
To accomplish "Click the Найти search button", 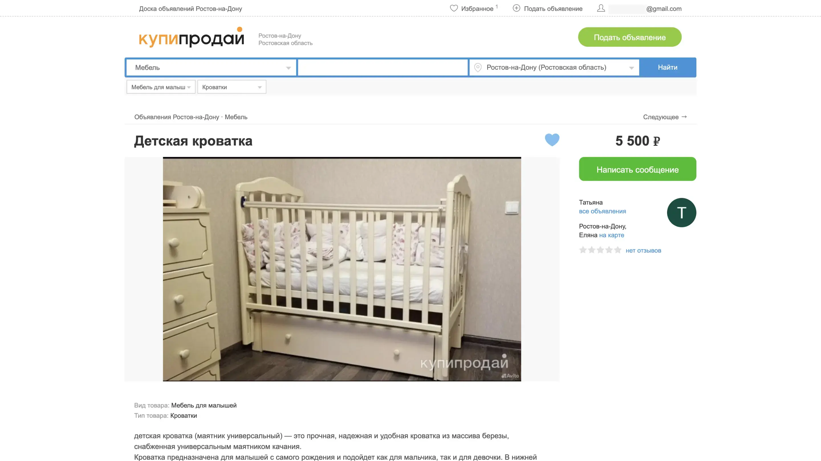I will point(668,67).
